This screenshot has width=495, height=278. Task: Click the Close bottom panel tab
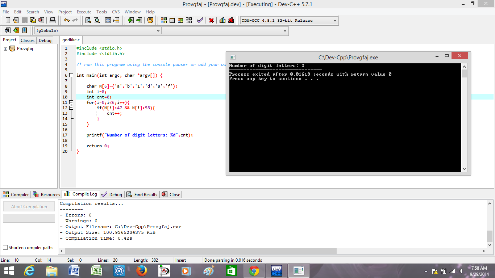[170, 194]
